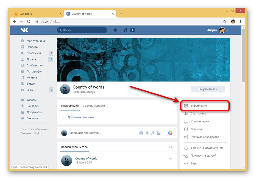Bookmark page with star icon in address bar
The width and height of the screenshot is (255, 179).
point(225,21)
